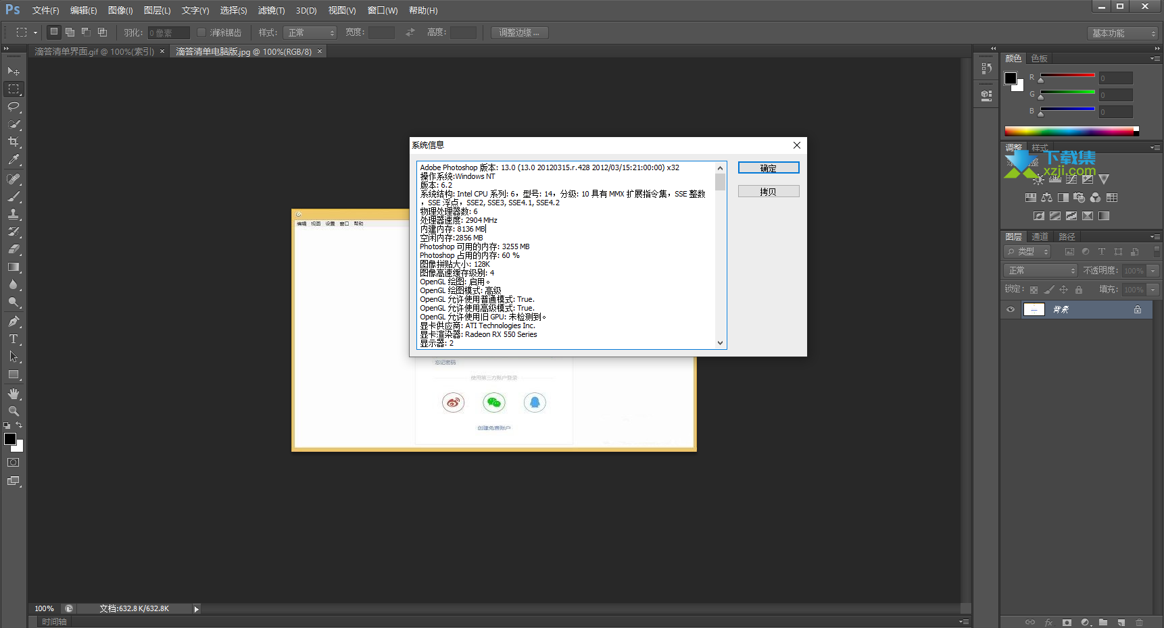Enable the 消除锯齿 anti-alias checkbox

click(x=201, y=32)
